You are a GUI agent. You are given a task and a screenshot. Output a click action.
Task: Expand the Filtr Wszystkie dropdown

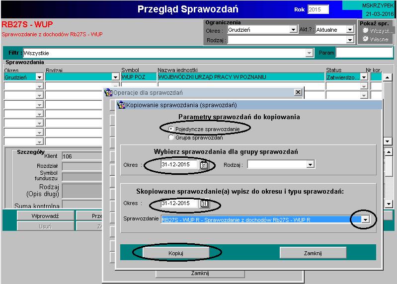click(309, 53)
